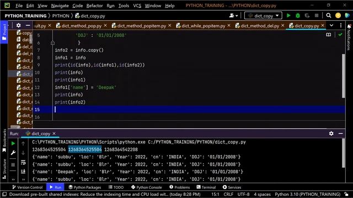Image resolution: width=353 pixels, height=198 pixels.
Task: Open the dict_copy run configuration dropdown
Action: coord(263,16)
